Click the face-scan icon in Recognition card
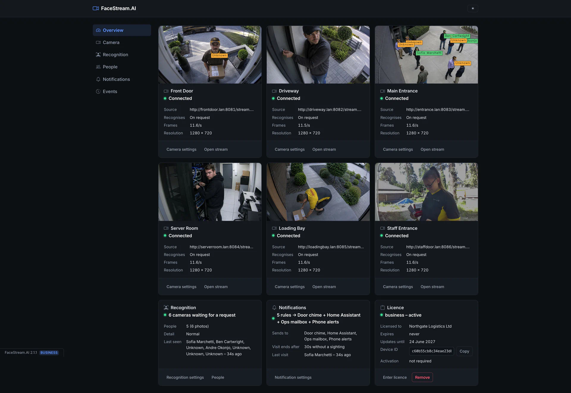Image resolution: width=571 pixels, height=393 pixels. pos(166,308)
